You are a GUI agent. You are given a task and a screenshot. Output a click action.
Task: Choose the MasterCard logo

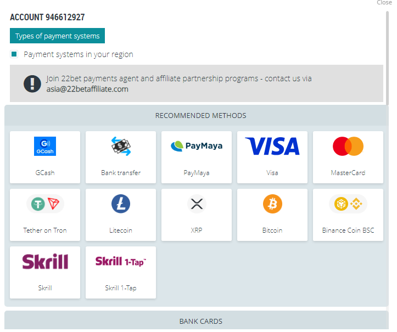pos(348,147)
